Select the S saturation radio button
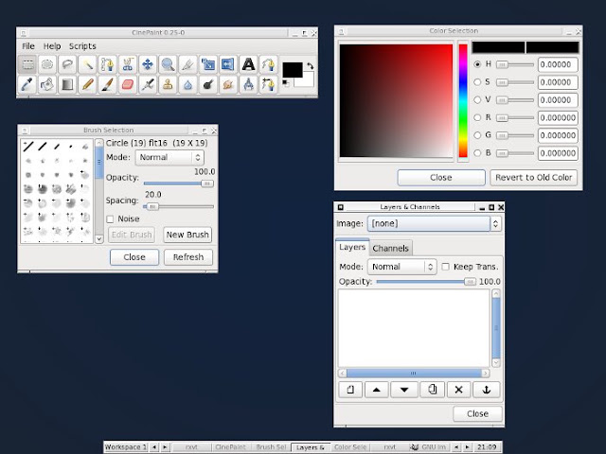The image size is (606, 454). (477, 82)
